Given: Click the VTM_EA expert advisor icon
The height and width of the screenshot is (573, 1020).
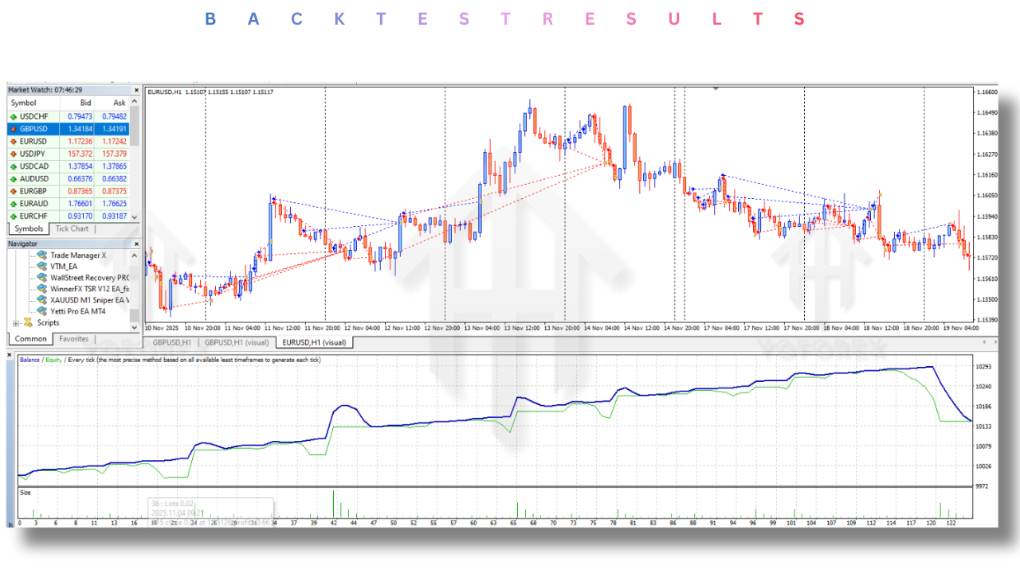Looking at the screenshot, I should pyautogui.click(x=42, y=267).
